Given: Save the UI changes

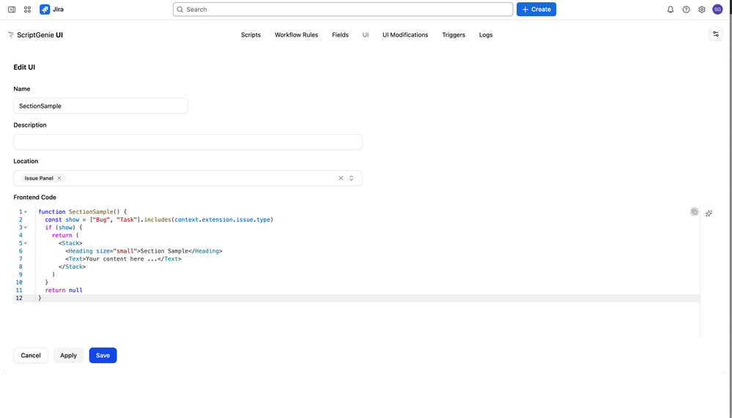Looking at the screenshot, I should click(x=103, y=356).
